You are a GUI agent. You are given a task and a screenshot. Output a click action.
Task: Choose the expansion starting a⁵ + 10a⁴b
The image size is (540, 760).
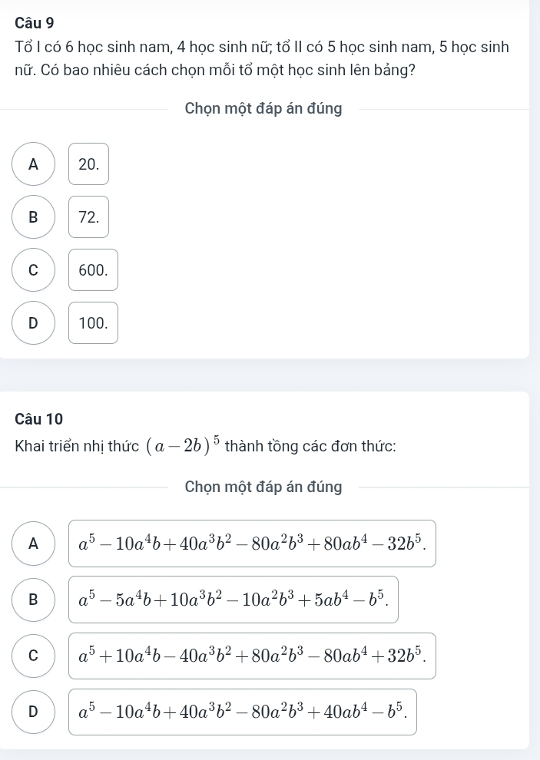[252, 656]
